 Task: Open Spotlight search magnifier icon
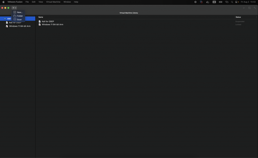232,2
